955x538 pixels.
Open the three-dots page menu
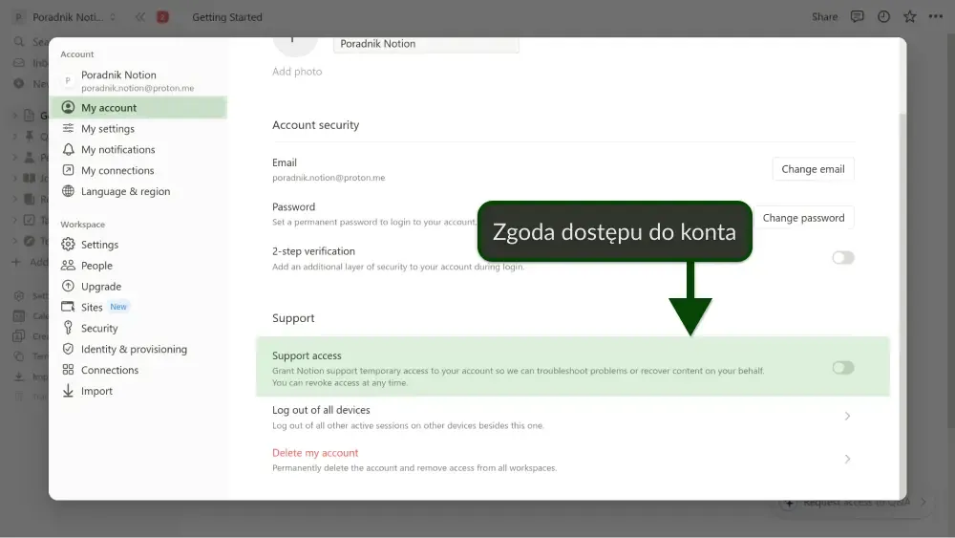pyautogui.click(x=936, y=17)
